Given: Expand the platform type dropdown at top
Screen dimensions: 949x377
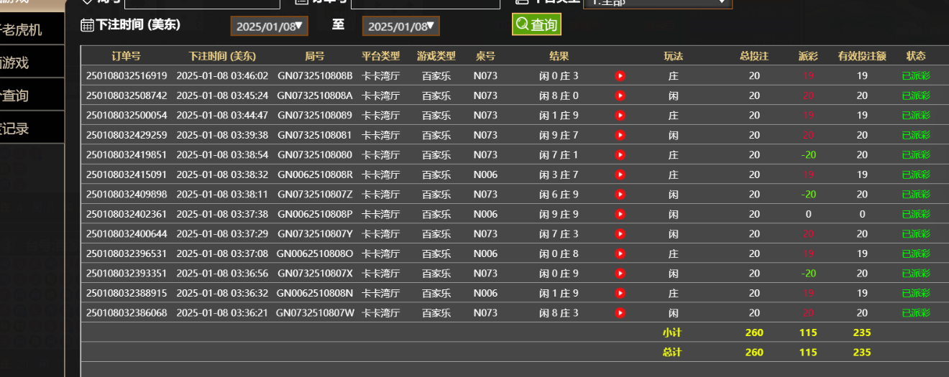Looking at the screenshot, I should 657,3.
